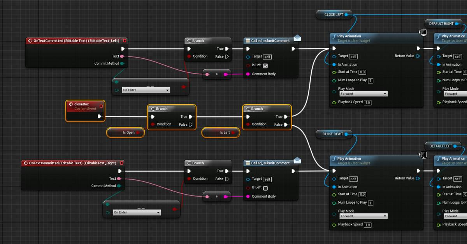Image resolution: width=467 pixels, height=244 pixels.
Task: Uncheck the checked Is Left box on ed_submitComment
Action: pos(265,65)
